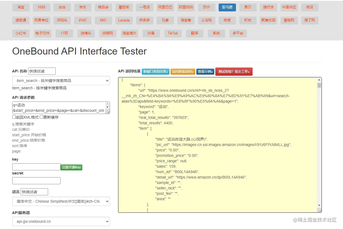The width and height of the screenshot is (343, 229).
Task: Select the 唯品会 platform tab
Action: (103, 7)
